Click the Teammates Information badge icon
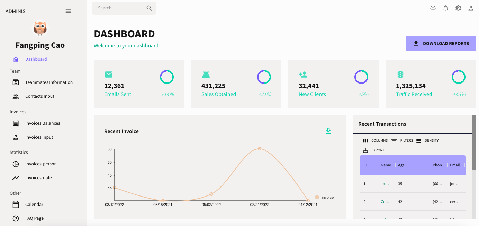The width and height of the screenshot is (479, 226). pyautogui.click(x=16, y=82)
